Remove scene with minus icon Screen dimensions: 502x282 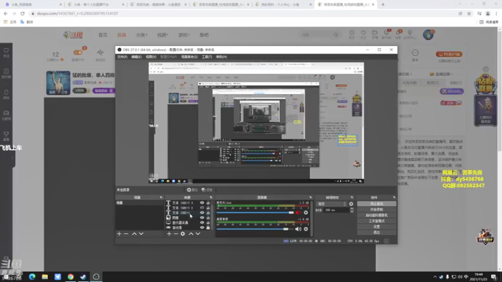[126, 234]
